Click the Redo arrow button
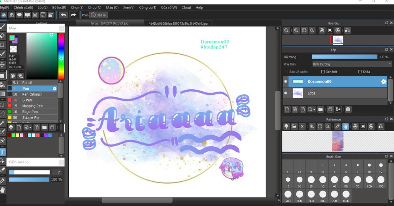394x206 pixels. [73, 15]
